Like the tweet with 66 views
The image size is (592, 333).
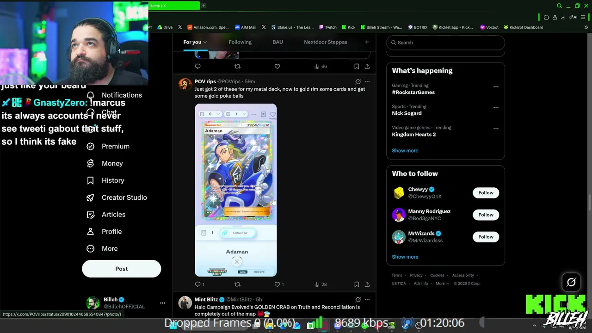click(x=277, y=67)
